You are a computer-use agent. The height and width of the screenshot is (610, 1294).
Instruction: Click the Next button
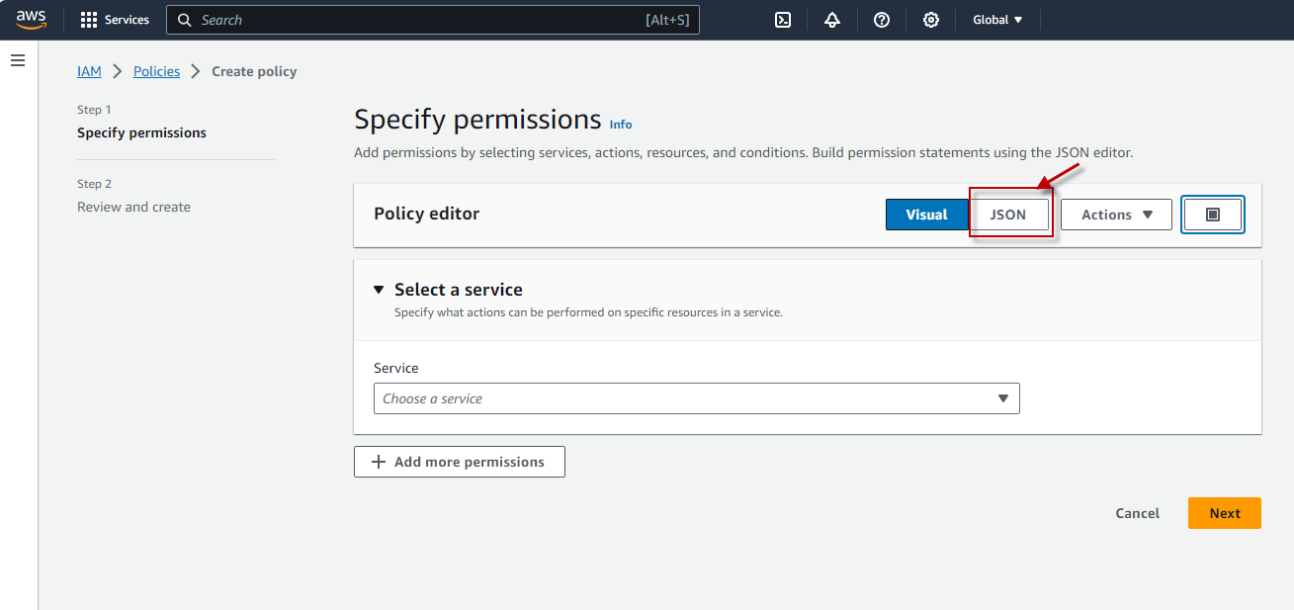tap(1225, 513)
